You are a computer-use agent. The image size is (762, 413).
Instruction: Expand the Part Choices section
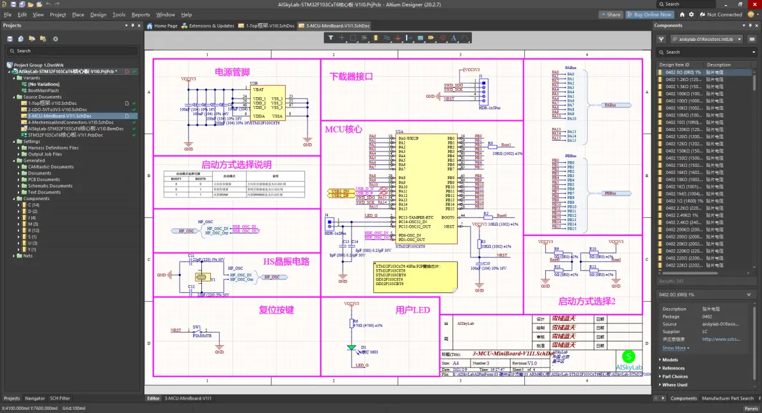[x=660, y=377]
